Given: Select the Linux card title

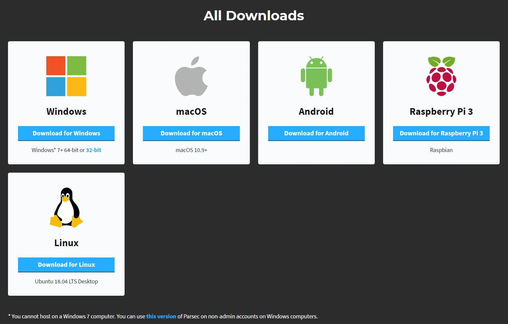Looking at the screenshot, I should pyautogui.click(x=66, y=243).
